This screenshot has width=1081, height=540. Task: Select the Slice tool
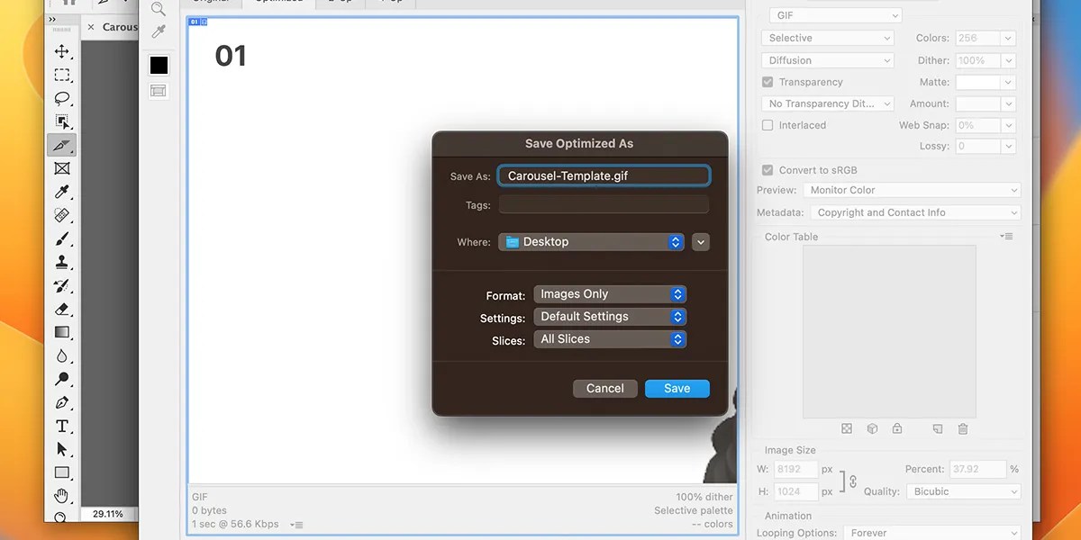tap(62, 145)
